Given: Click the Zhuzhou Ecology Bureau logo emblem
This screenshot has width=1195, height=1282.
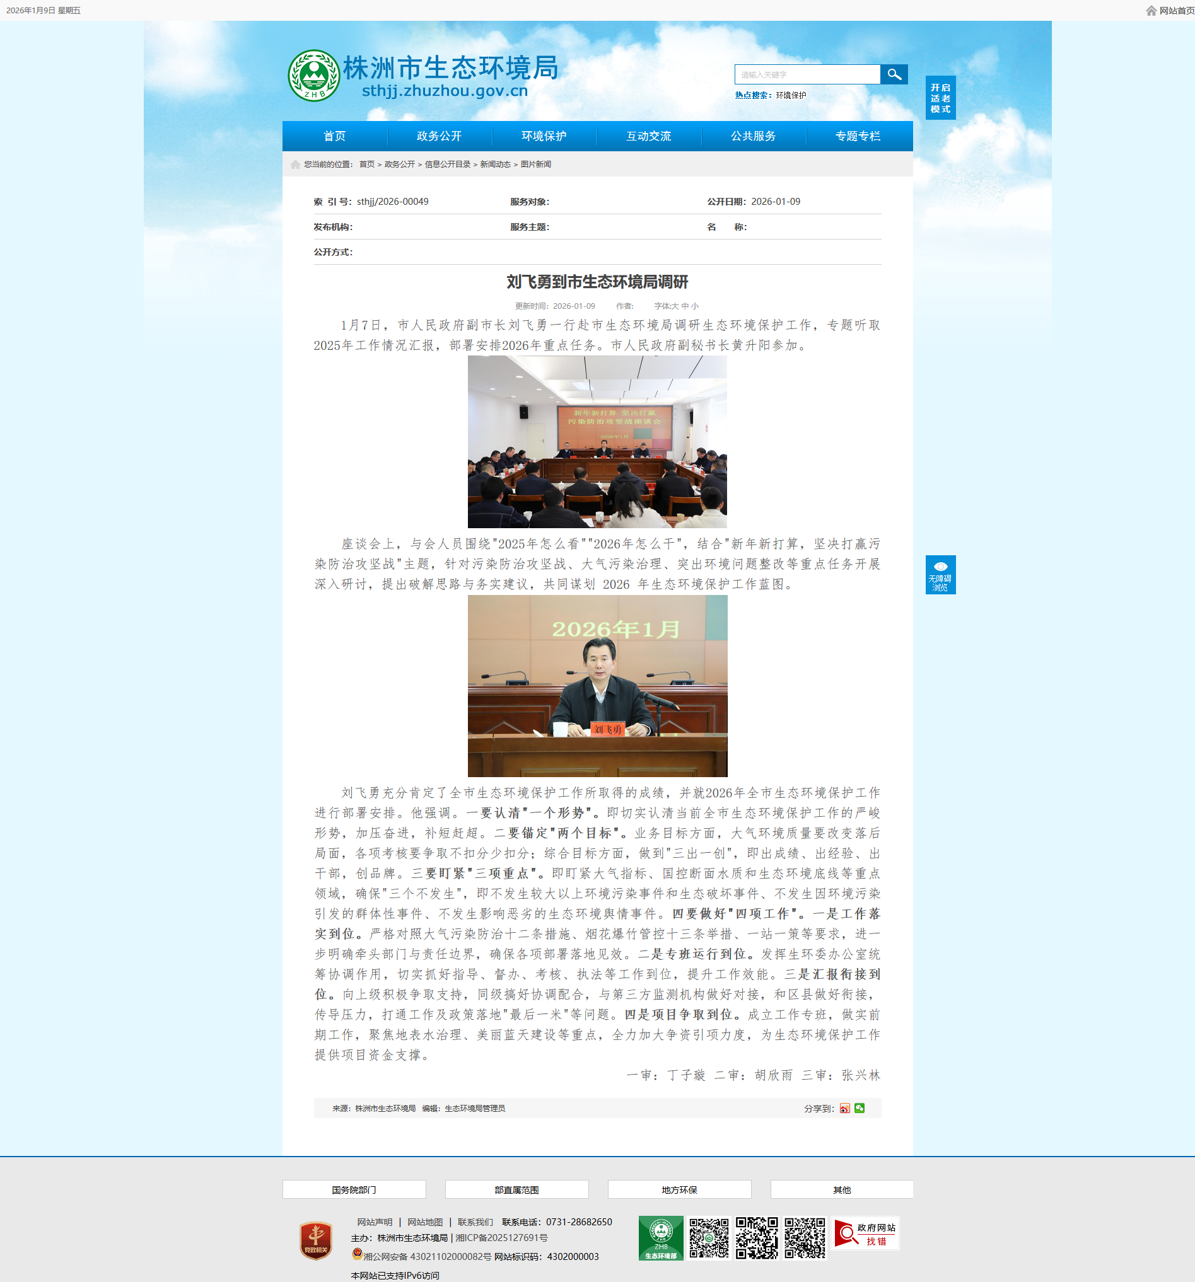Looking at the screenshot, I should point(313,76).
